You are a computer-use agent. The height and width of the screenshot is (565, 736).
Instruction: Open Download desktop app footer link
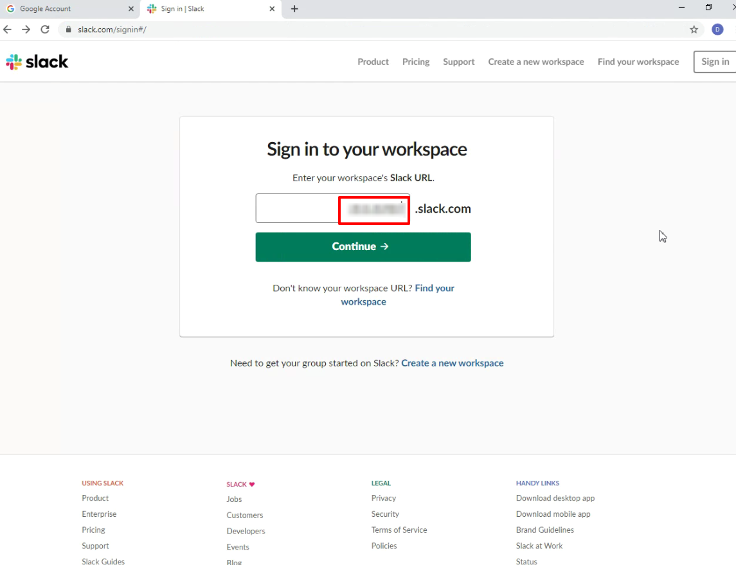pyautogui.click(x=555, y=498)
